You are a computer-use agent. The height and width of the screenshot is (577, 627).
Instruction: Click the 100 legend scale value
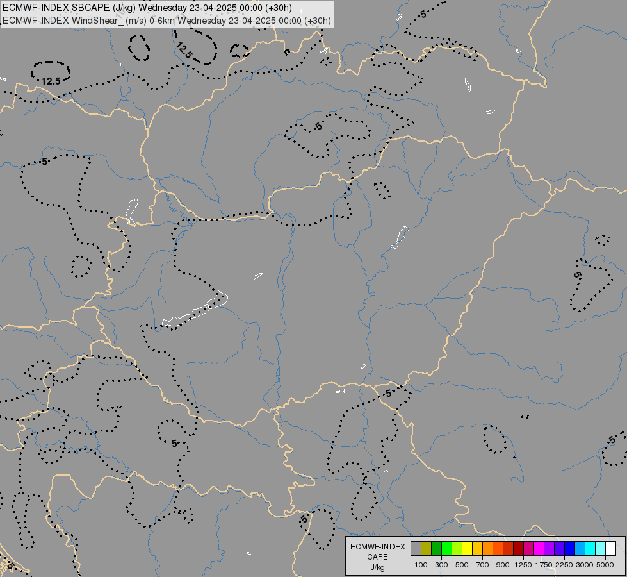point(421,565)
